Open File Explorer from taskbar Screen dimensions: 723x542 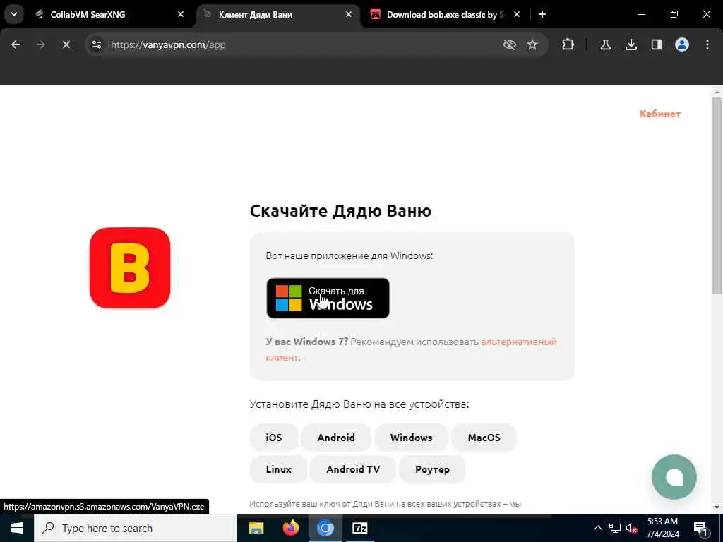[256, 528]
